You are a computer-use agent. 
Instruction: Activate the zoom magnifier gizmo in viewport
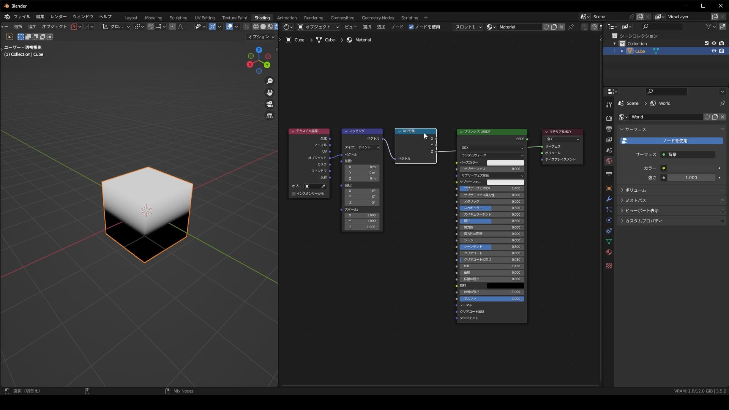[x=270, y=81]
